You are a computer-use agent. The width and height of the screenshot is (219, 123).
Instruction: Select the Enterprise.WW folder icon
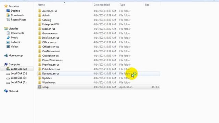(x=40, y=24)
